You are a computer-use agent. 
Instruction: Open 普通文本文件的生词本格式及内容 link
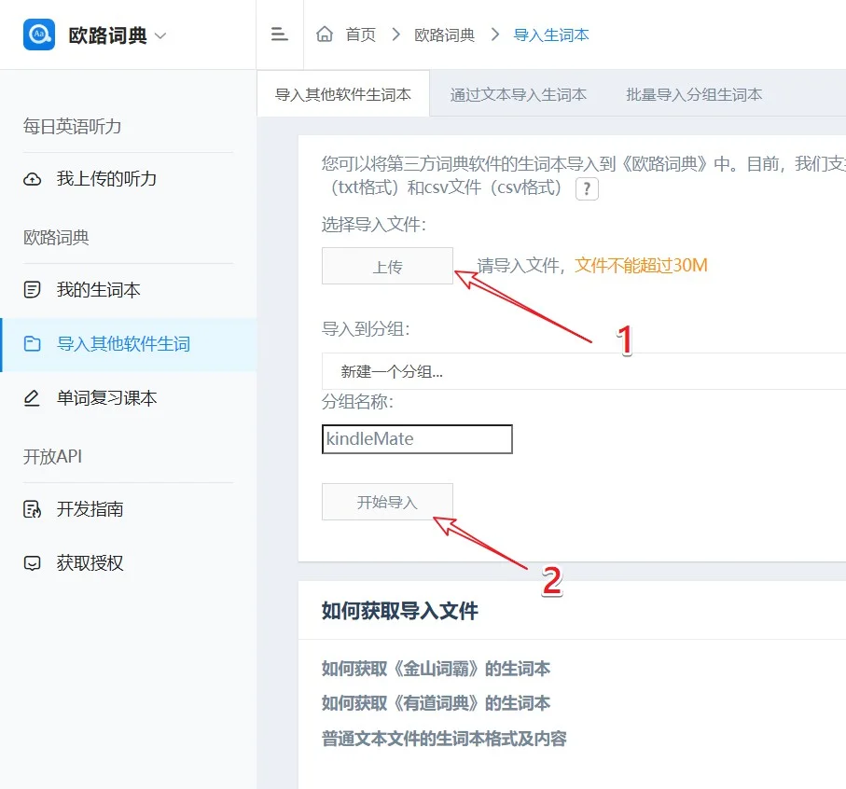444,739
